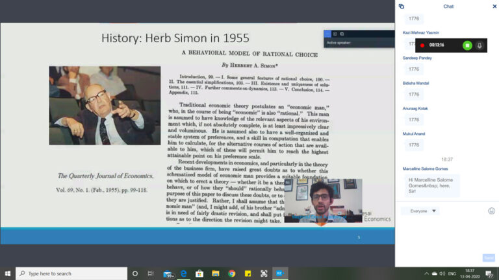Viewport: 499px width, 280px height.
Task: Select the third video layout icon
Action: click(x=342, y=34)
